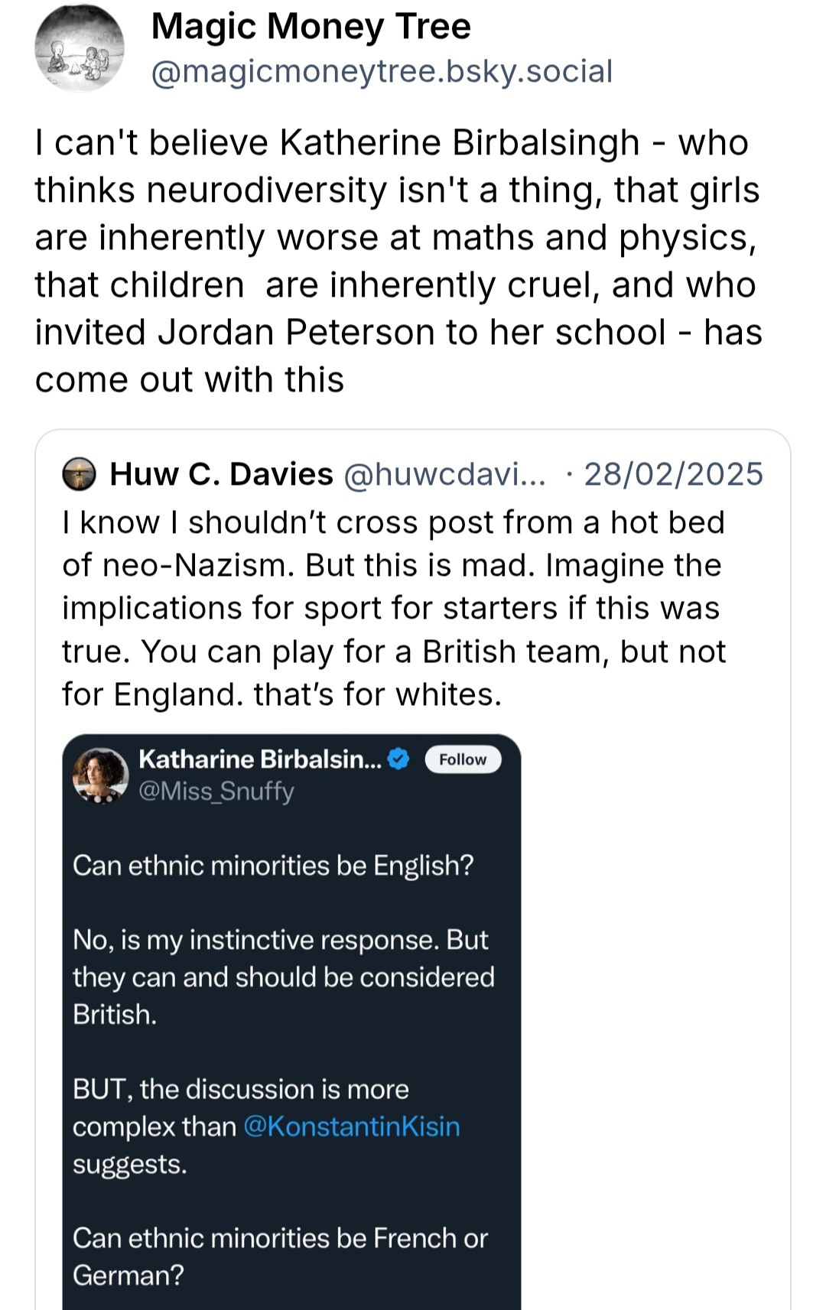The width and height of the screenshot is (826, 1310).
Task: Click the 28/02/2025 post date
Action: tap(673, 474)
